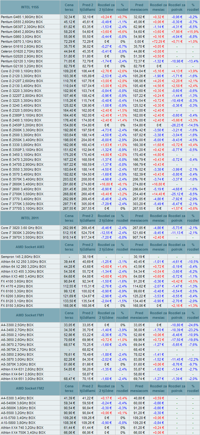Image resolution: width=200 pixels, height=435 pixels.
Task: Select the -17,50 € half-year difference for A6-3650
Action: 177,339
